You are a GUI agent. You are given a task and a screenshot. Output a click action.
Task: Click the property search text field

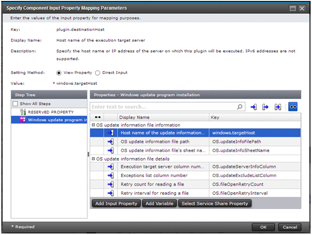(163, 107)
